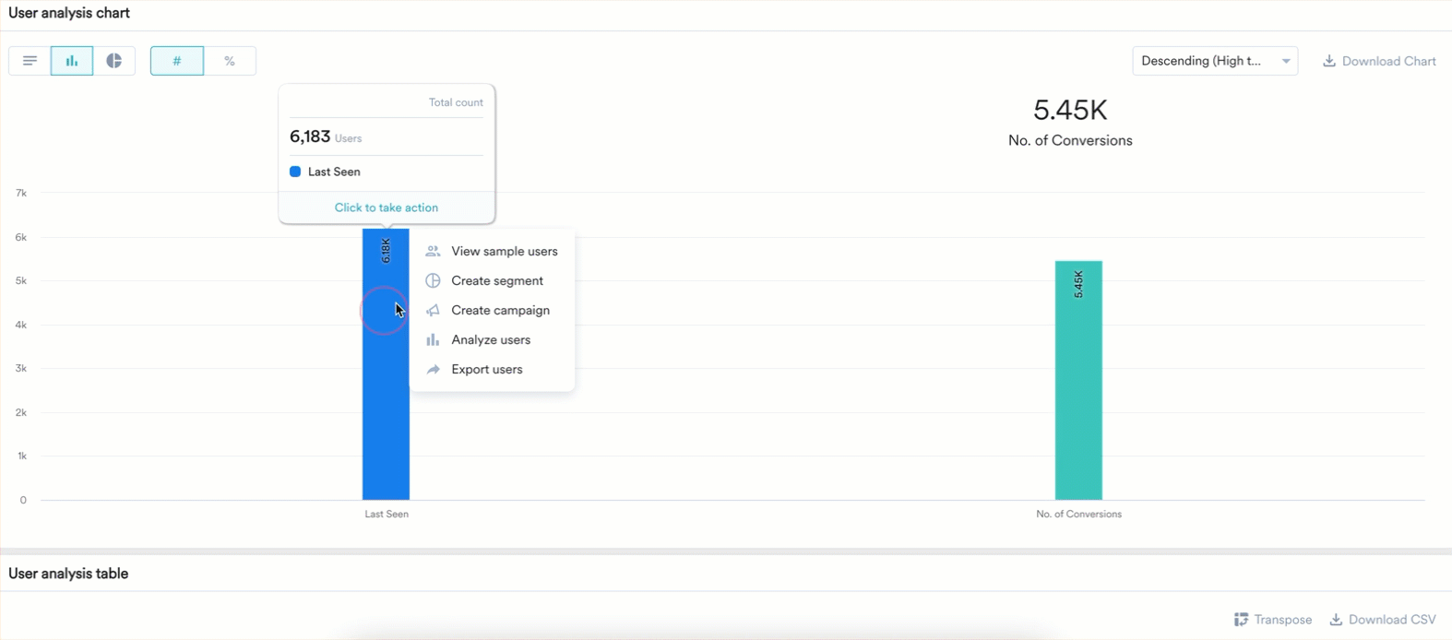Click the Transpose table icon
Image resolution: width=1452 pixels, height=640 pixels.
click(x=1242, y=620)
